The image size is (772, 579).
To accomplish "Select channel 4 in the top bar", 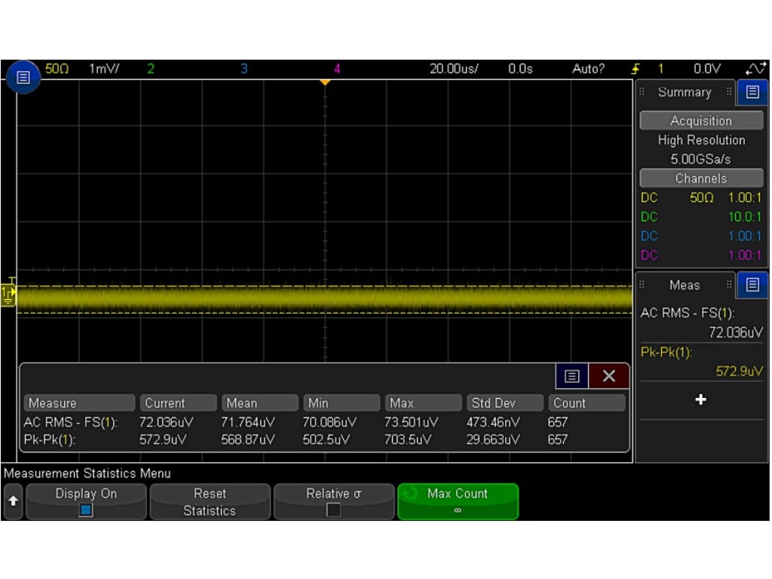I will pos(337,69).
